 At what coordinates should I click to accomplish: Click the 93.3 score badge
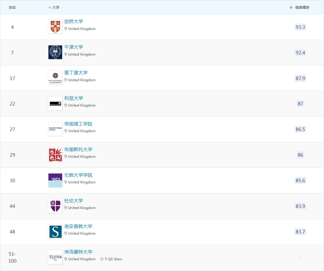pyautogui.click(x=300, y=27)
